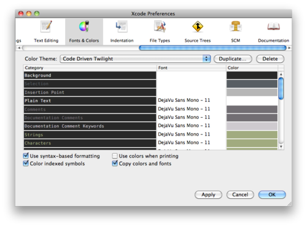307x227 pixels.
Task: Click the Delete theme button
Action: click(270, 59)
